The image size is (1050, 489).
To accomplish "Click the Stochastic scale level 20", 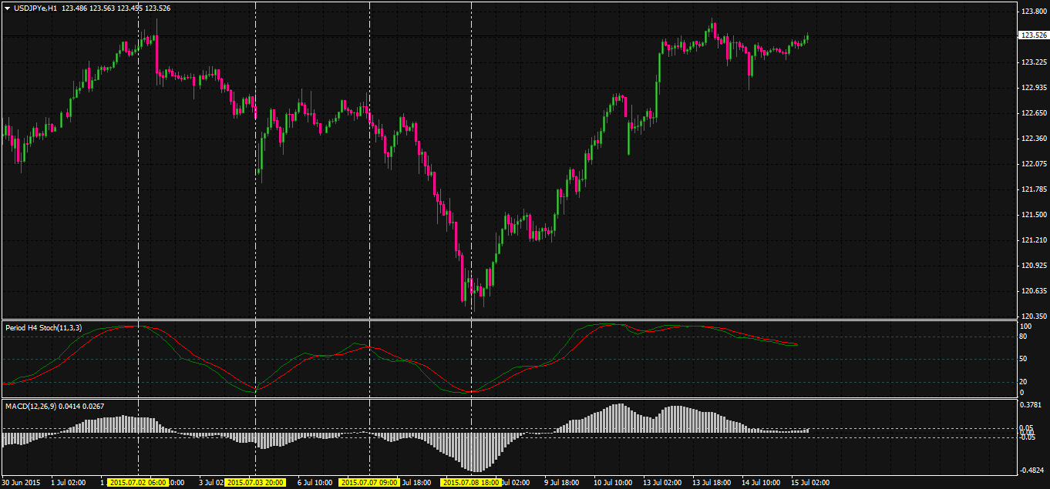I will click(1024, 382).
